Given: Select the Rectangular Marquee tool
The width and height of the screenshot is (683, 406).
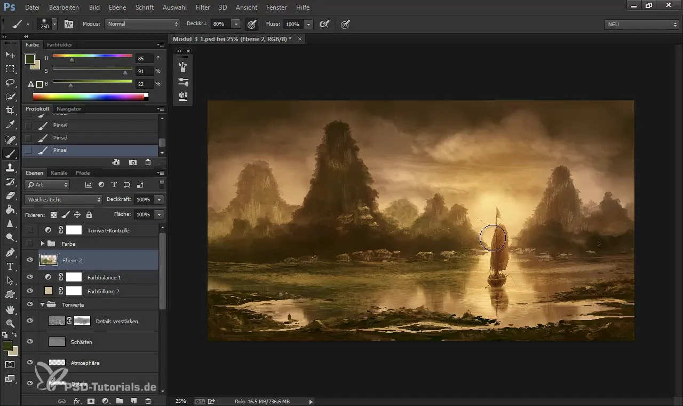Looking at the screenshot, I should 10,68.
